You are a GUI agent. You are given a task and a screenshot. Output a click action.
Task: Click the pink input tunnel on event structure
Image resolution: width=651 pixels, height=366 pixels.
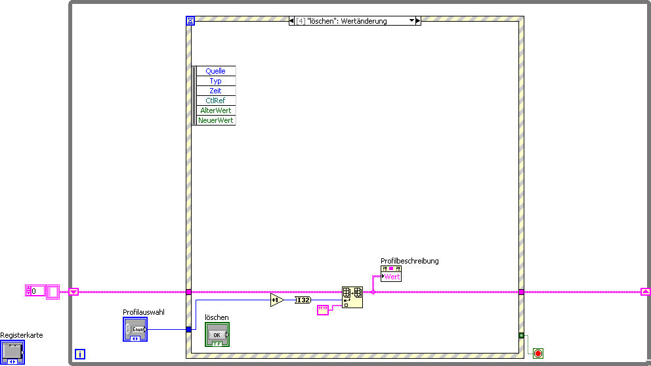pyautogui.click(x=188, y=292)
